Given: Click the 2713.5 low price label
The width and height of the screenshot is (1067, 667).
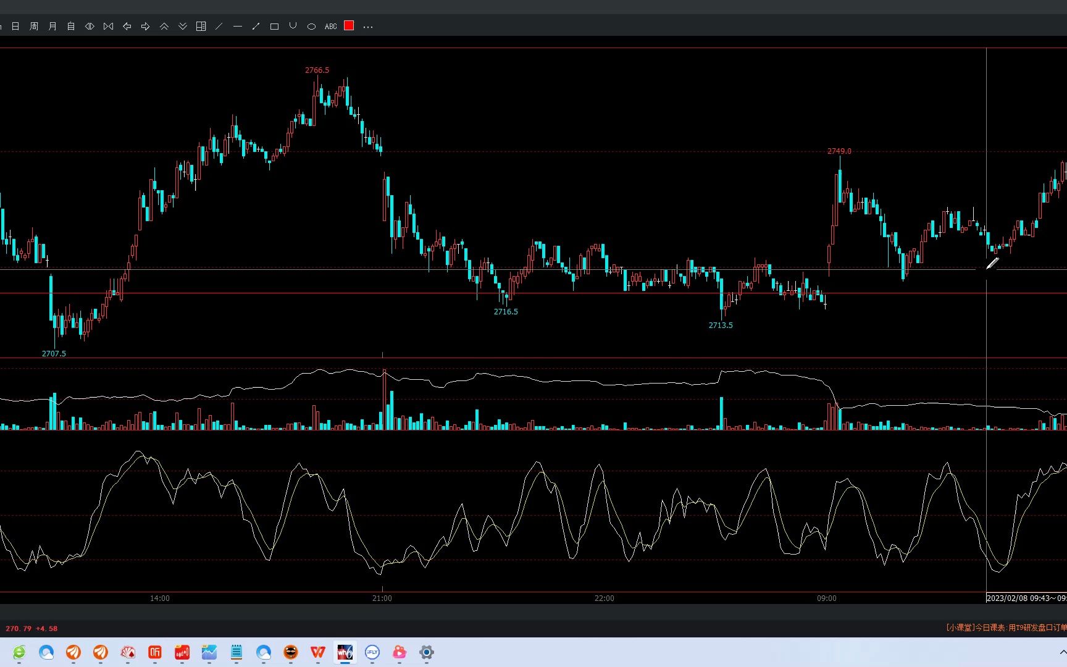Looking at the screenshot, I should [x=721, y=325].
